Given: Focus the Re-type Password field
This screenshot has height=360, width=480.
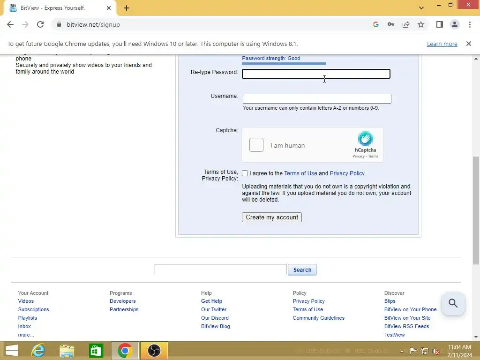Looking at the screenshot, I should click(x=316, y=74).
